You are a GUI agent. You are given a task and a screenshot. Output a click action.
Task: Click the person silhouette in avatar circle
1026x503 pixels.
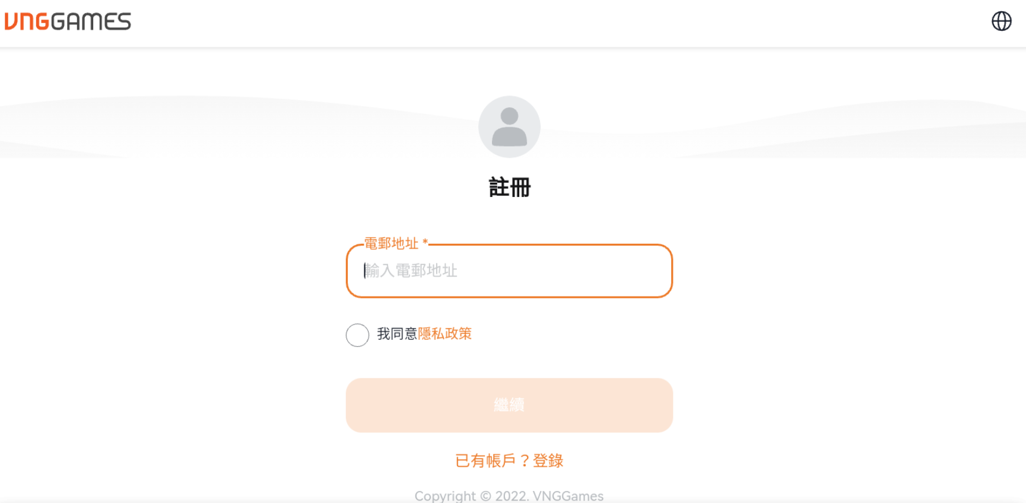[x=509, y=127]
